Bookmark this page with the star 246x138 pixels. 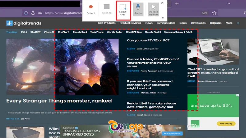[x=214, y=13]
